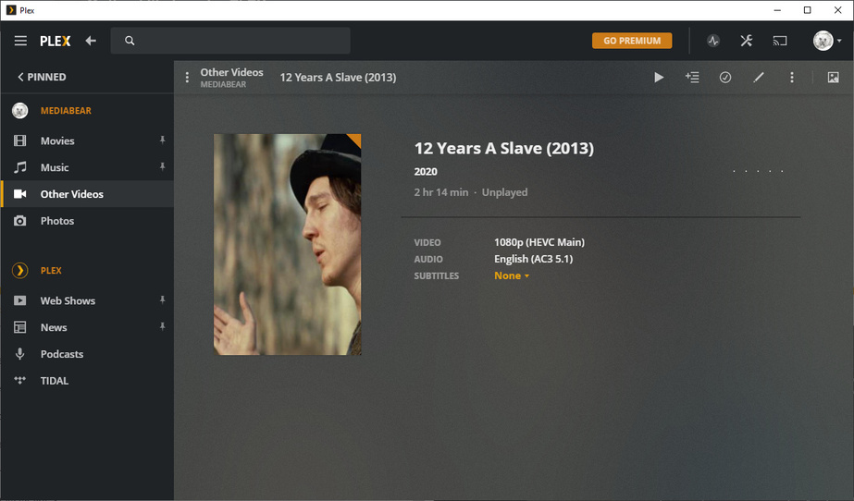This screenshot has height=501, width=854.
Task: Click the star rating dots
Action: point(758,171)
